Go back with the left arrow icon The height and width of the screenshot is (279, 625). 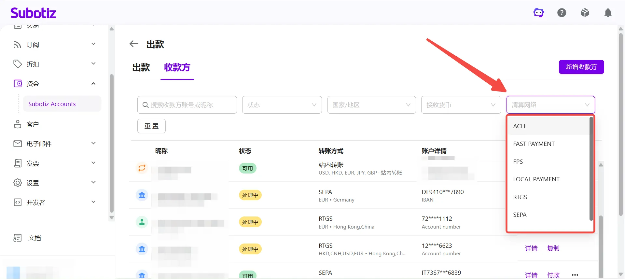point(134,44)
